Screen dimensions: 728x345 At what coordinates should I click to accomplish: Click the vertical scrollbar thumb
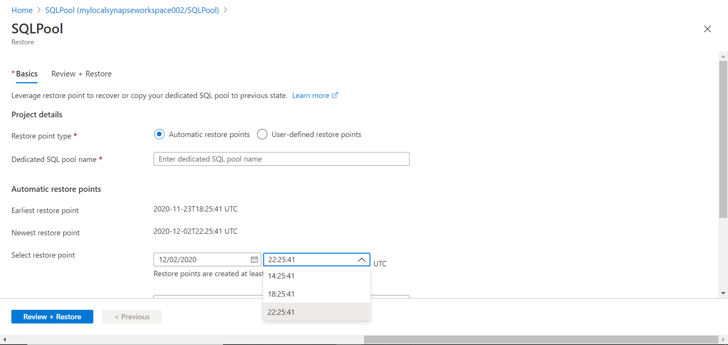coord(723,140)
